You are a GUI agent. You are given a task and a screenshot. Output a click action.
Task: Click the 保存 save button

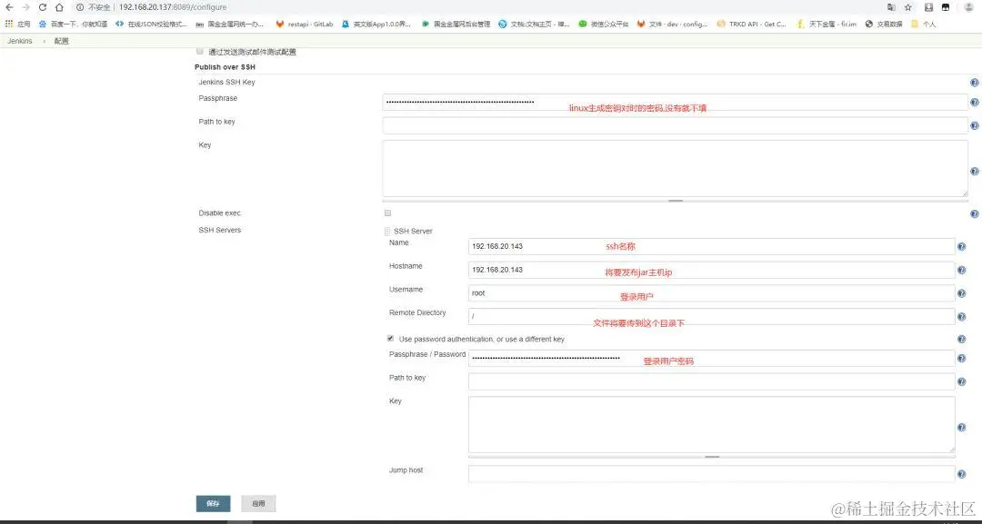coord(213,504)
